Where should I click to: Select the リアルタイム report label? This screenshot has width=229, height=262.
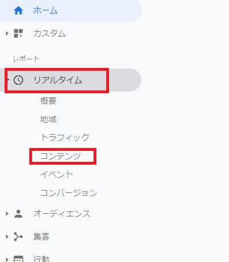[58, 80]
